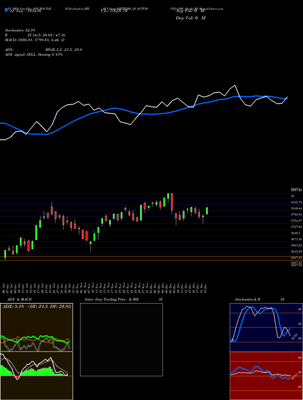Click the '(MGR) 5.2, 21.5, 23.8' ADX values
303x400 pixels.
coord(63,50)
